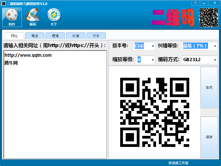Close the QR code software window
This screenshot has width=221, height=166.
[x=214, y=3]
